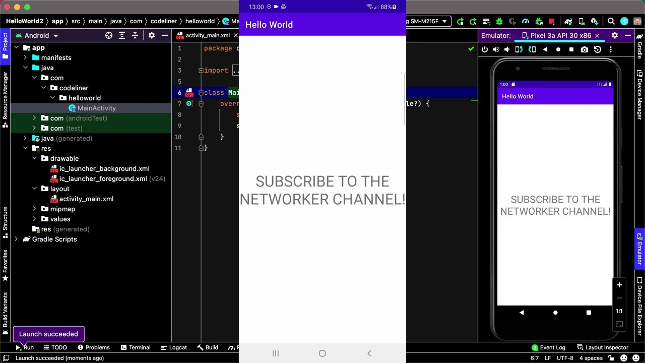645x363 pixels.
Task: Click emulator toolbar Back triangle
Action: pyautogui.click(x=545, y=49)
